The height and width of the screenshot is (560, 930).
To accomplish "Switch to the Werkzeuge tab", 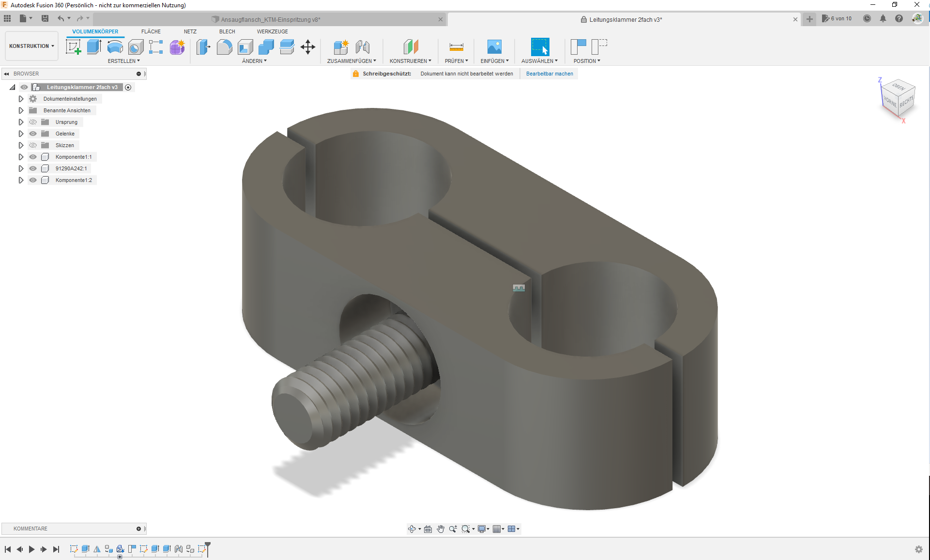I will [273, 31].
